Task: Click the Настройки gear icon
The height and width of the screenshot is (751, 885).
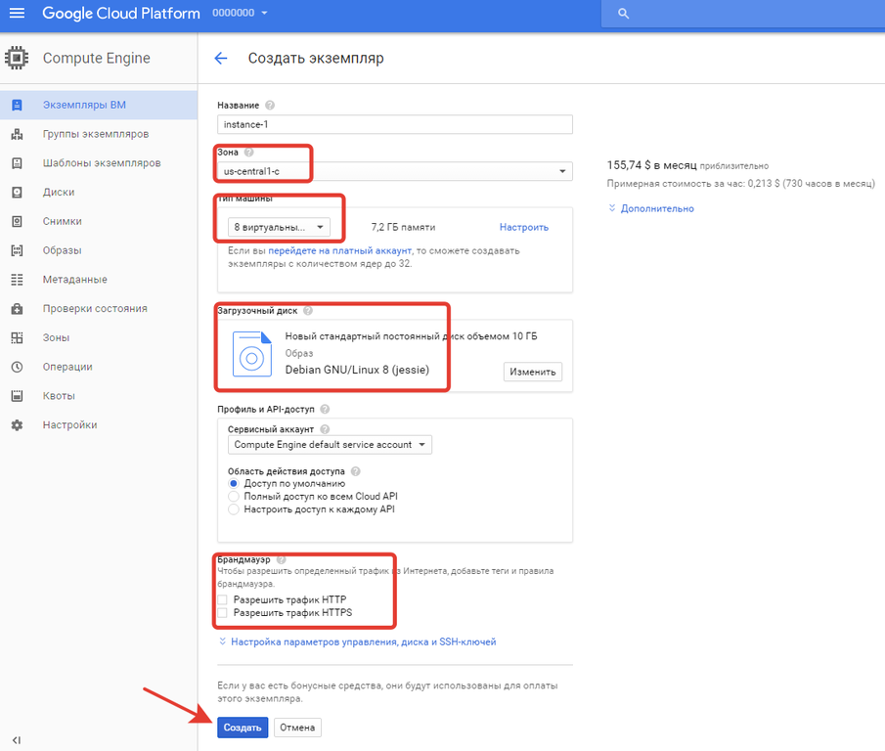Action: point(17,424)
